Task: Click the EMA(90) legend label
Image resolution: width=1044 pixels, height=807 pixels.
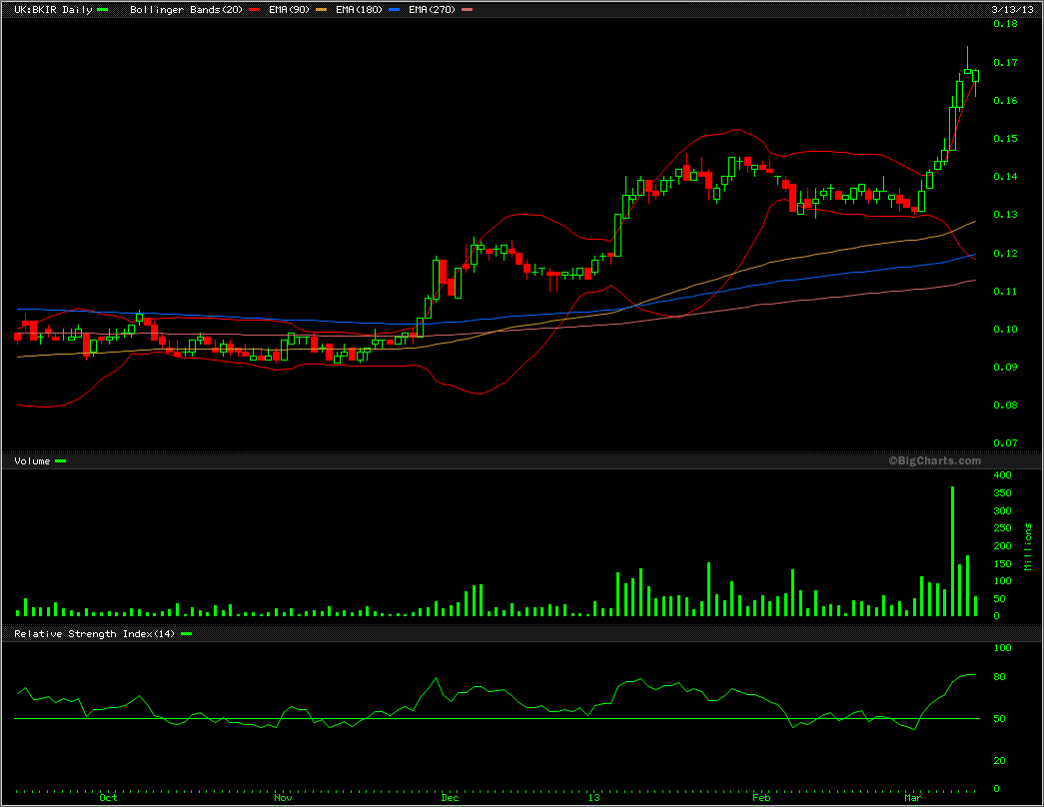Action: coord(289,10)
